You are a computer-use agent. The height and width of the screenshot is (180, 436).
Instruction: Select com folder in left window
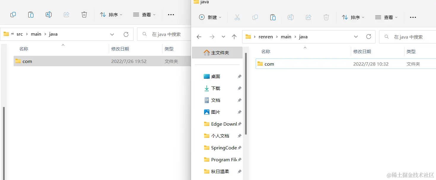click(x=102, y=61)
